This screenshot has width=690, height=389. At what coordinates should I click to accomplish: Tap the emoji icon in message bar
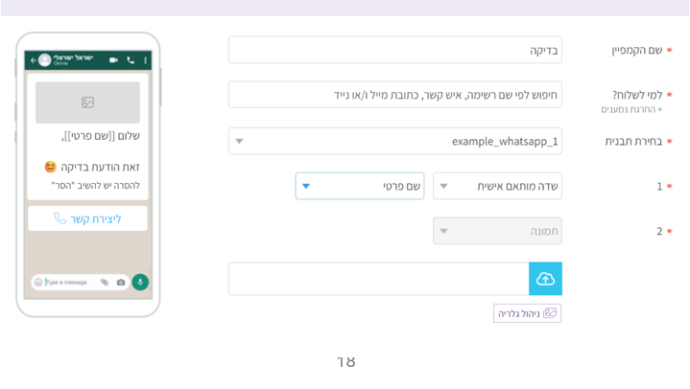(38, 283)
